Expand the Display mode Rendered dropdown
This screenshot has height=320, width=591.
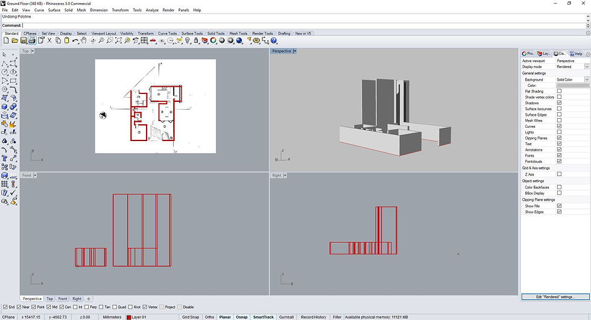(587, 67)
